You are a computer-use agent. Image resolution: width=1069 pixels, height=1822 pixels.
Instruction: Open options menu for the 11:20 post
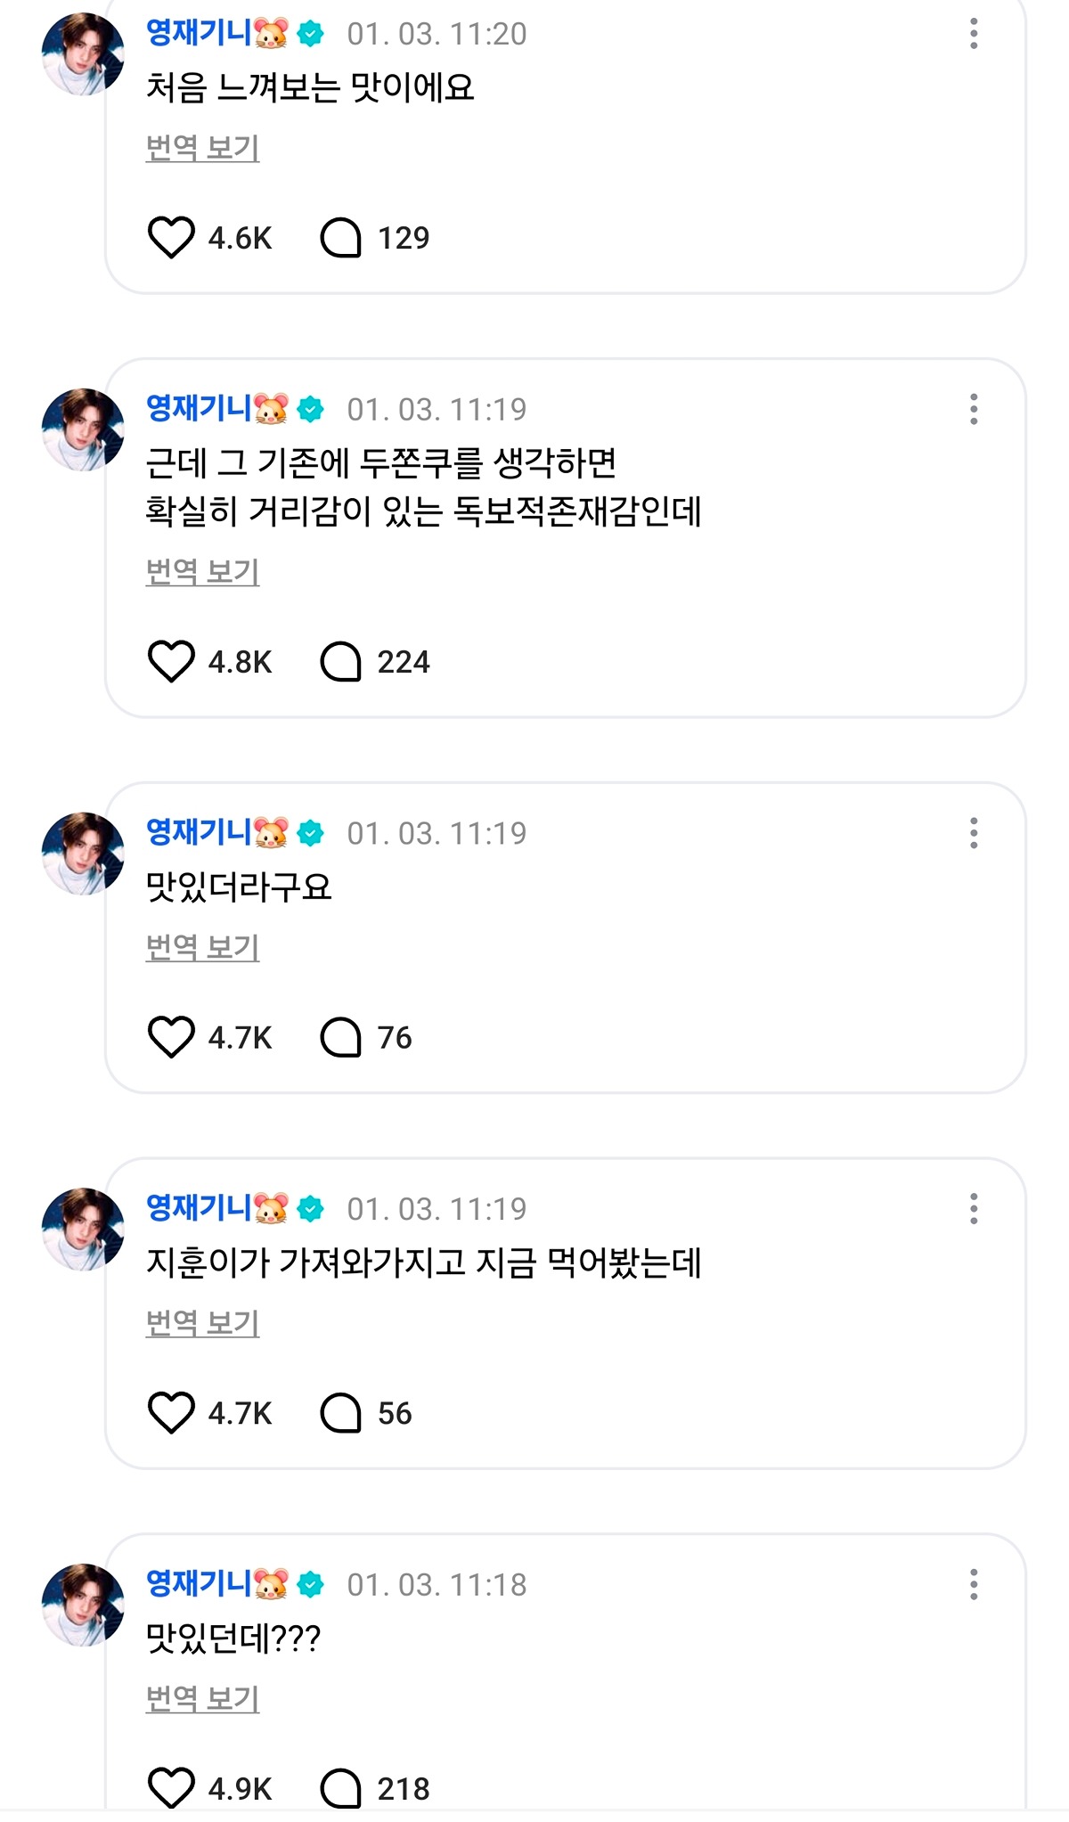(x=974, y=34)
